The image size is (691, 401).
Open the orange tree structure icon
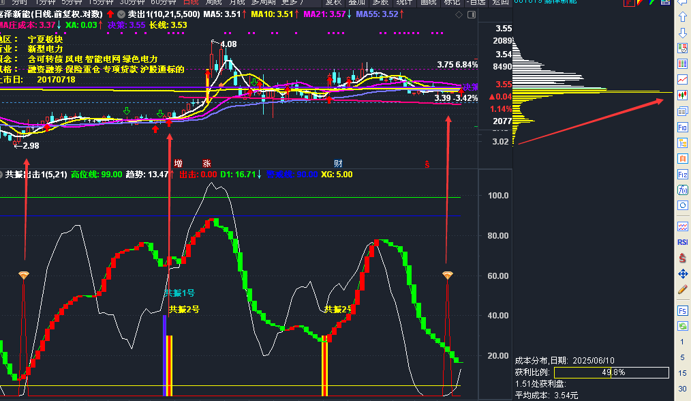(x=683, y=143)
